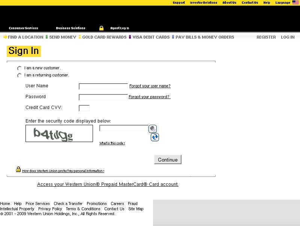Image resolution: width=300 pixels, height=226 pixels.
Task: Open footer Privacy Policy link
Action: point(50,209)
